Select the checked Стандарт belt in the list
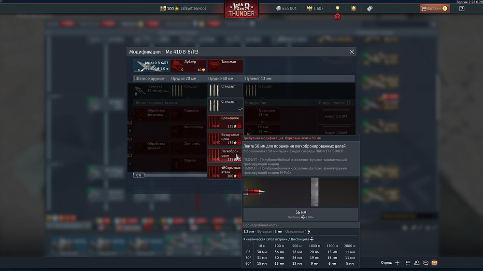This screenshot has height=271, width=483. click(225, 106)
